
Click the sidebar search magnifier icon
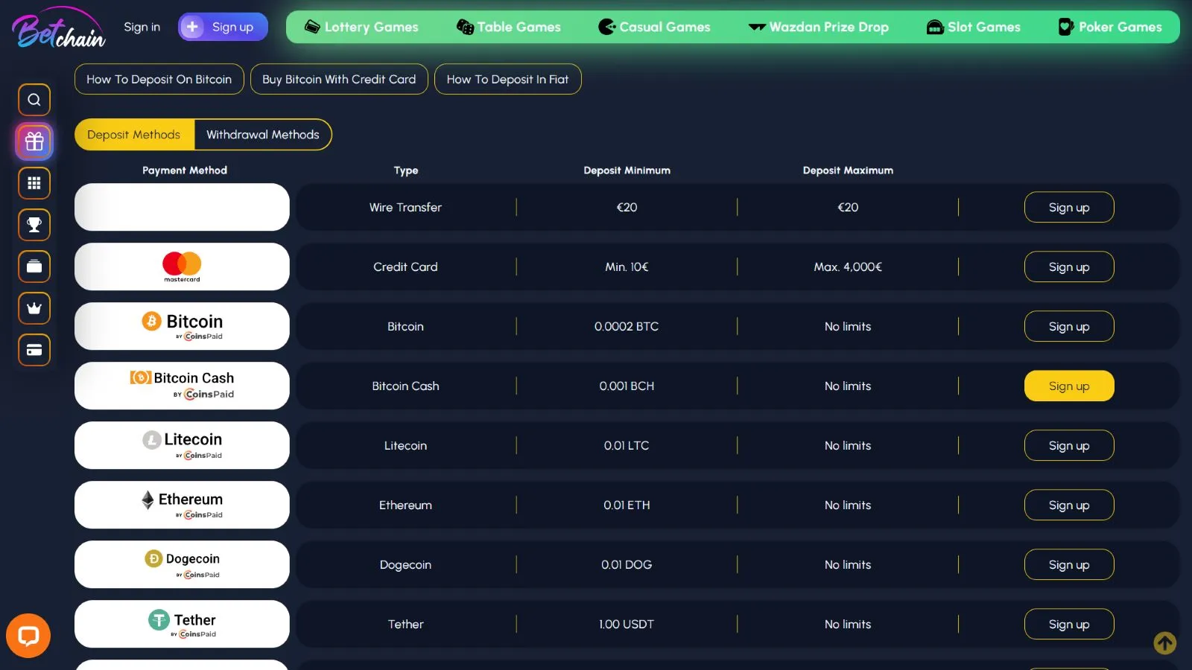[34, 100]
